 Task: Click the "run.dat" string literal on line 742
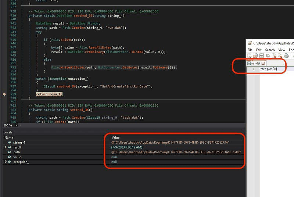pyautogui.click(x=114, y=28)
